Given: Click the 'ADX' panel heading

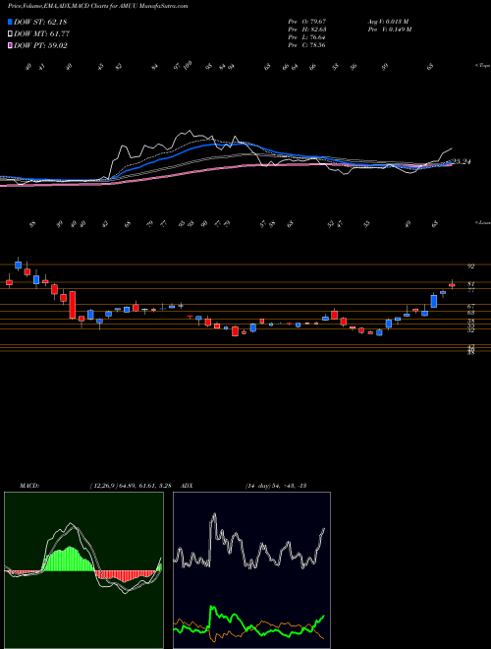Looking at the screenshot, I should coord(187,486).
